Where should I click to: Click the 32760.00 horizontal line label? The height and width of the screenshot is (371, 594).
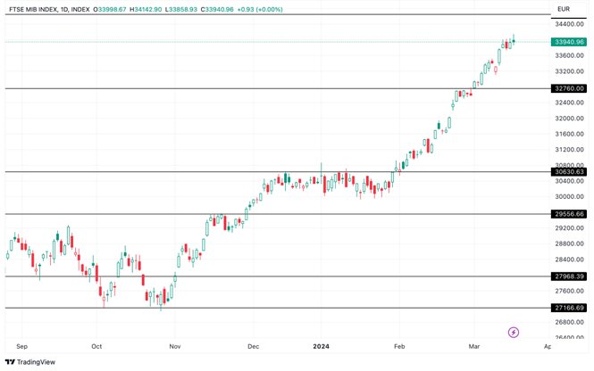[569, 88]
